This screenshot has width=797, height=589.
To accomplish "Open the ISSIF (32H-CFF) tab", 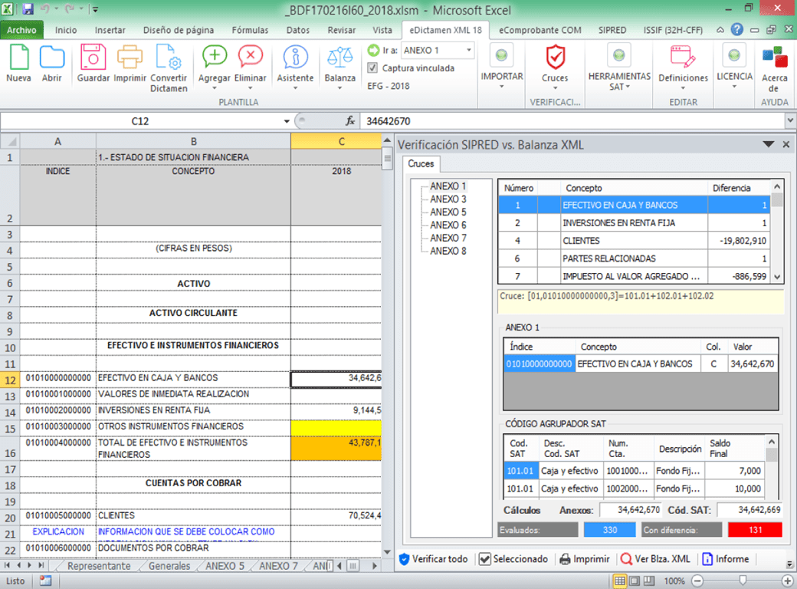I will tap(673, 30).
